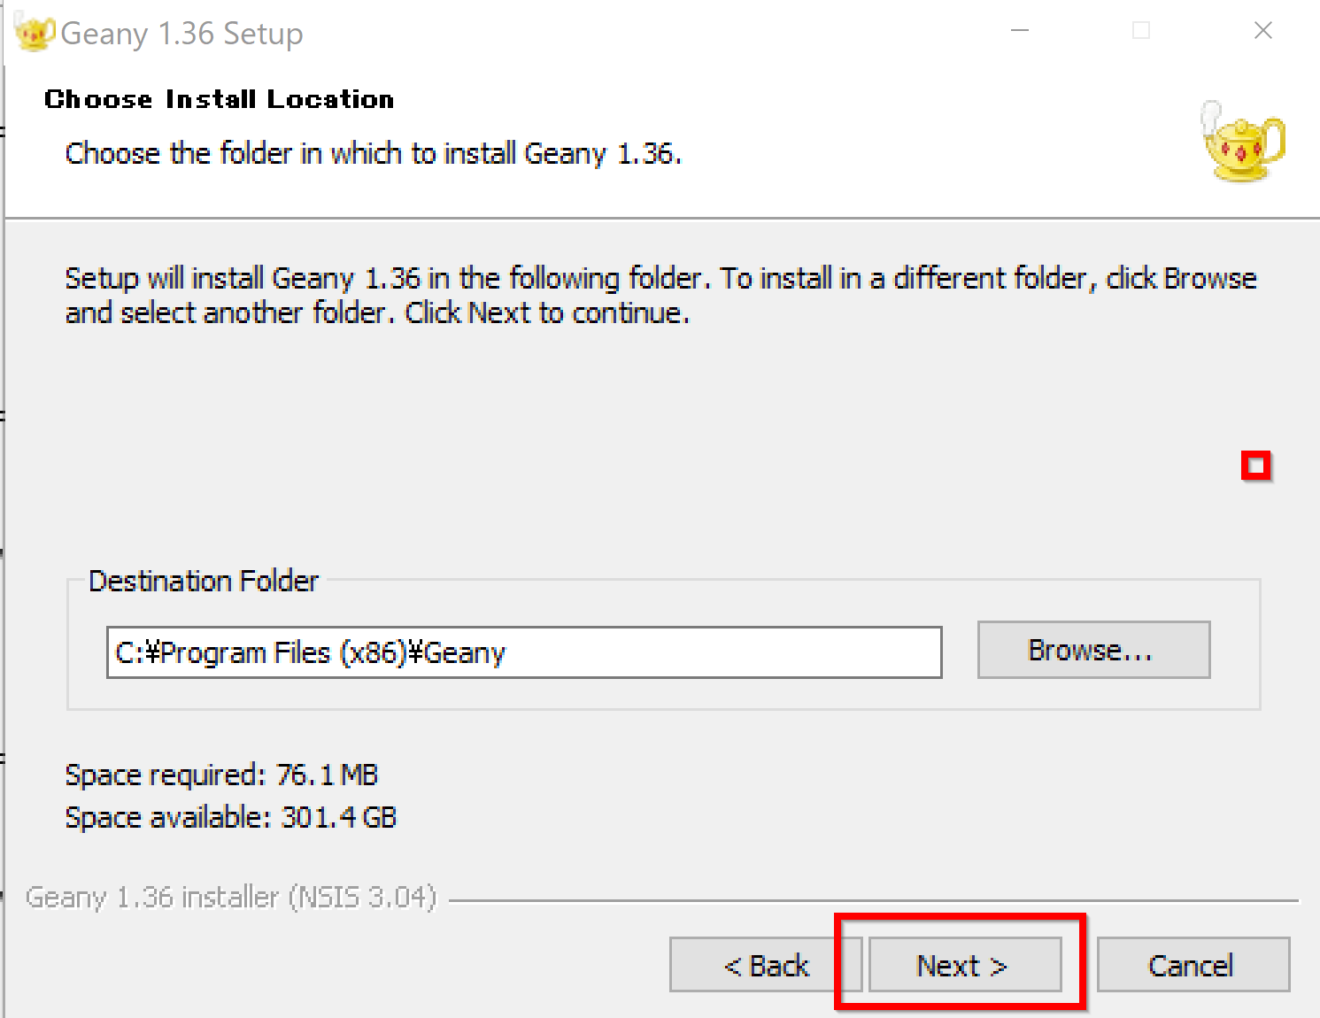Viewport: 1320px width, 1018px height.
Task: Click the Geany teapot logo in header
Action: 1244,142
